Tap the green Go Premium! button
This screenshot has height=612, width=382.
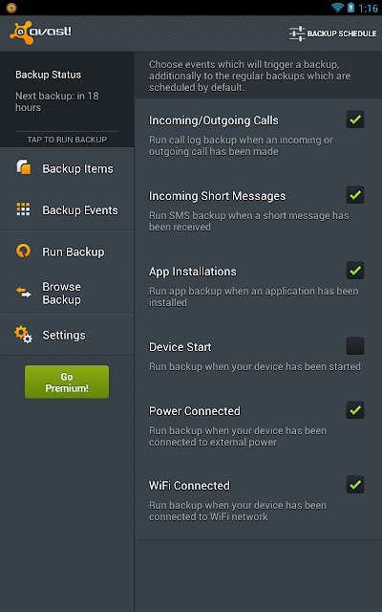(67, 382)
